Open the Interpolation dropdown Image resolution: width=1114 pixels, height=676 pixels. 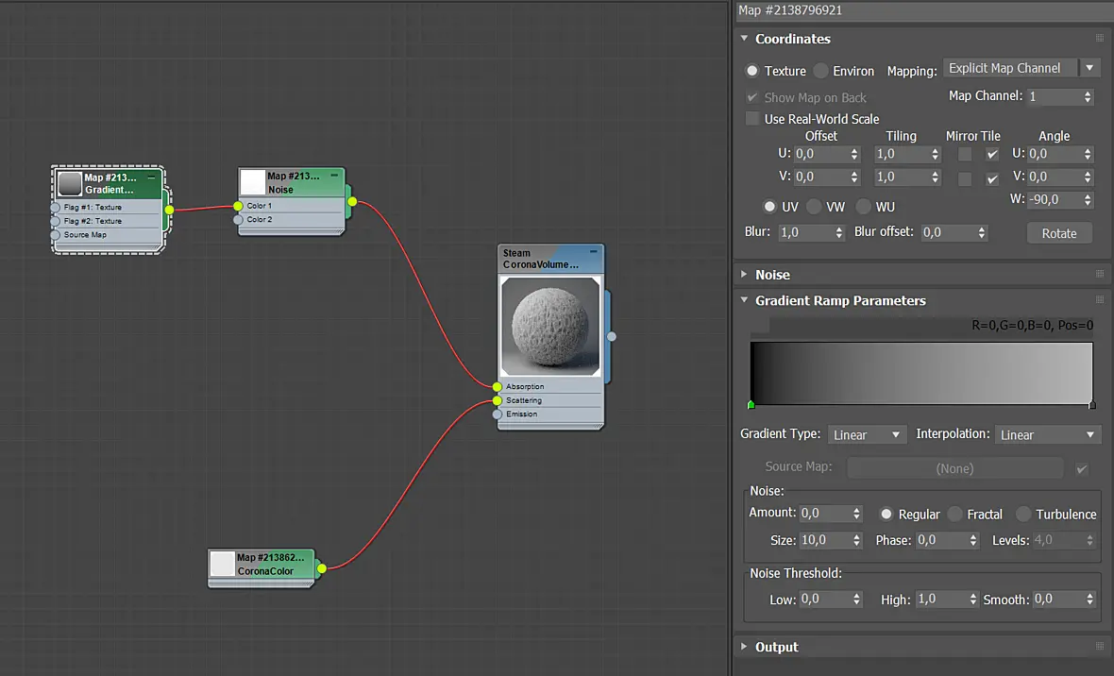point(1048,435)
